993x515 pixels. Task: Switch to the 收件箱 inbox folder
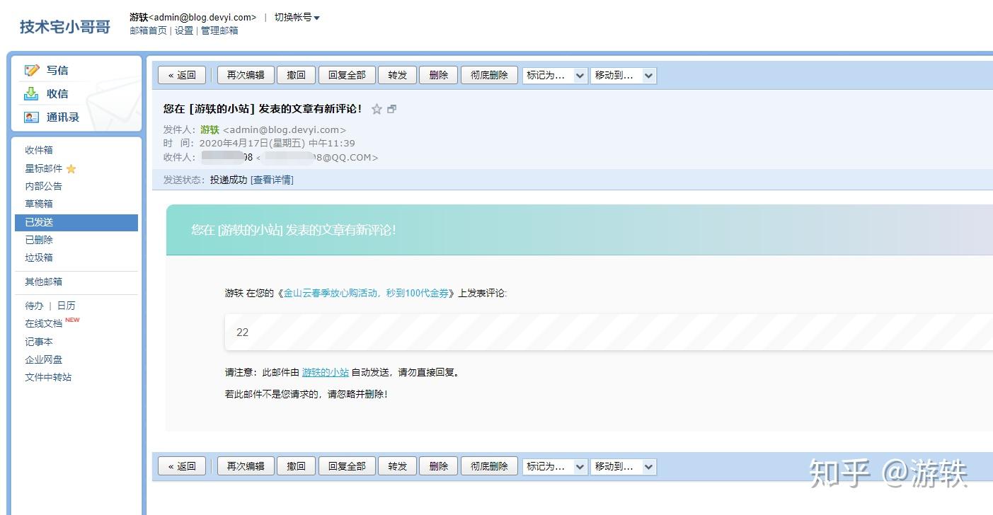pos(38,150)
